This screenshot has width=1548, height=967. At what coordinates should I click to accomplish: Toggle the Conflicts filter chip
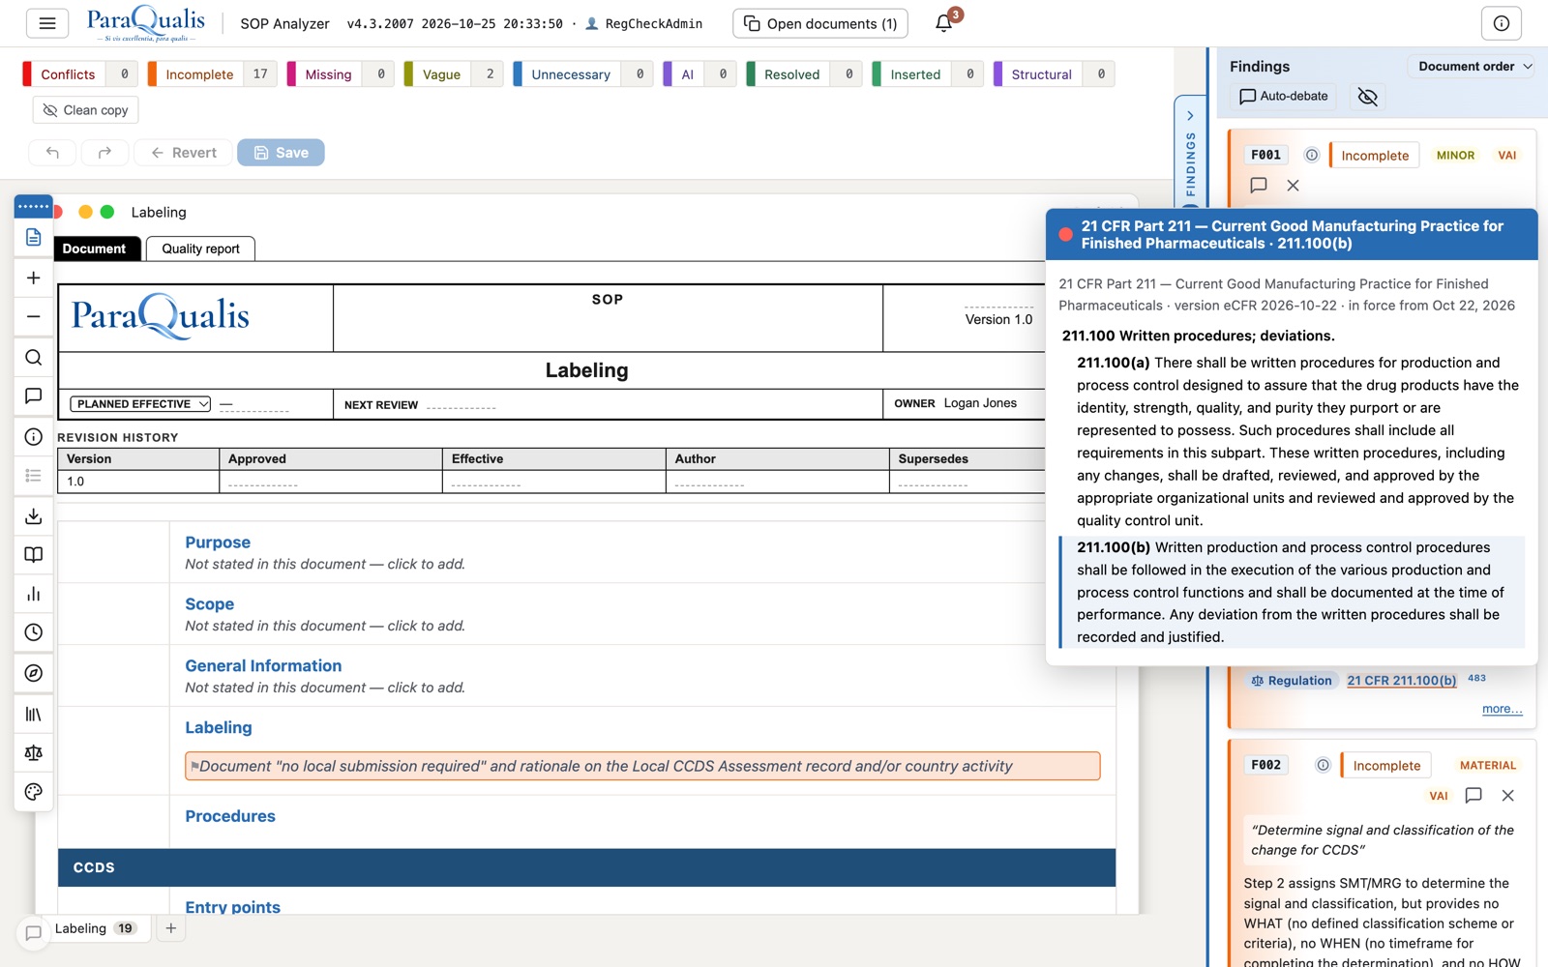[80, 74]
